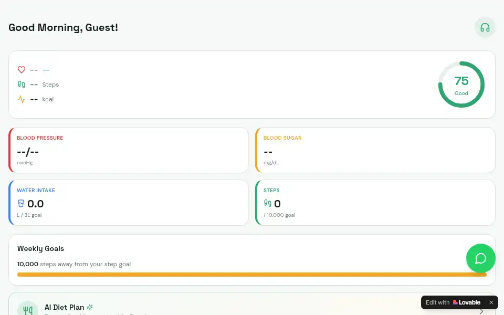
Task: Click the Weekly Goals heading
Action: click(40, 248)
